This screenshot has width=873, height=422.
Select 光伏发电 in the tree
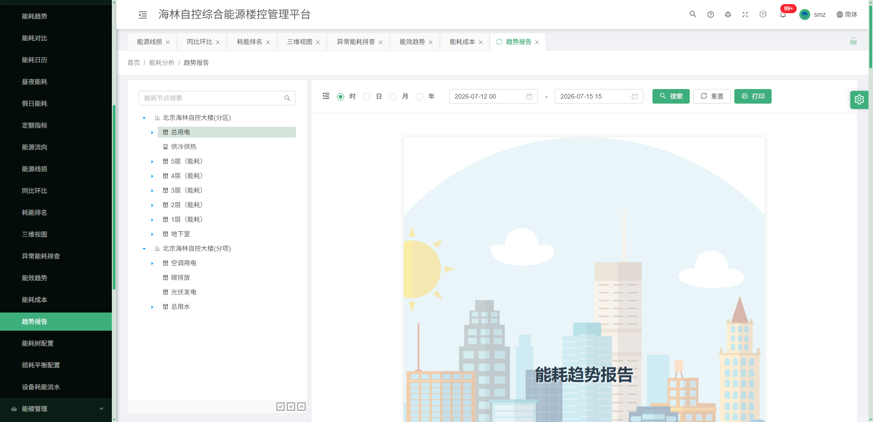click(x=184, y=292)
